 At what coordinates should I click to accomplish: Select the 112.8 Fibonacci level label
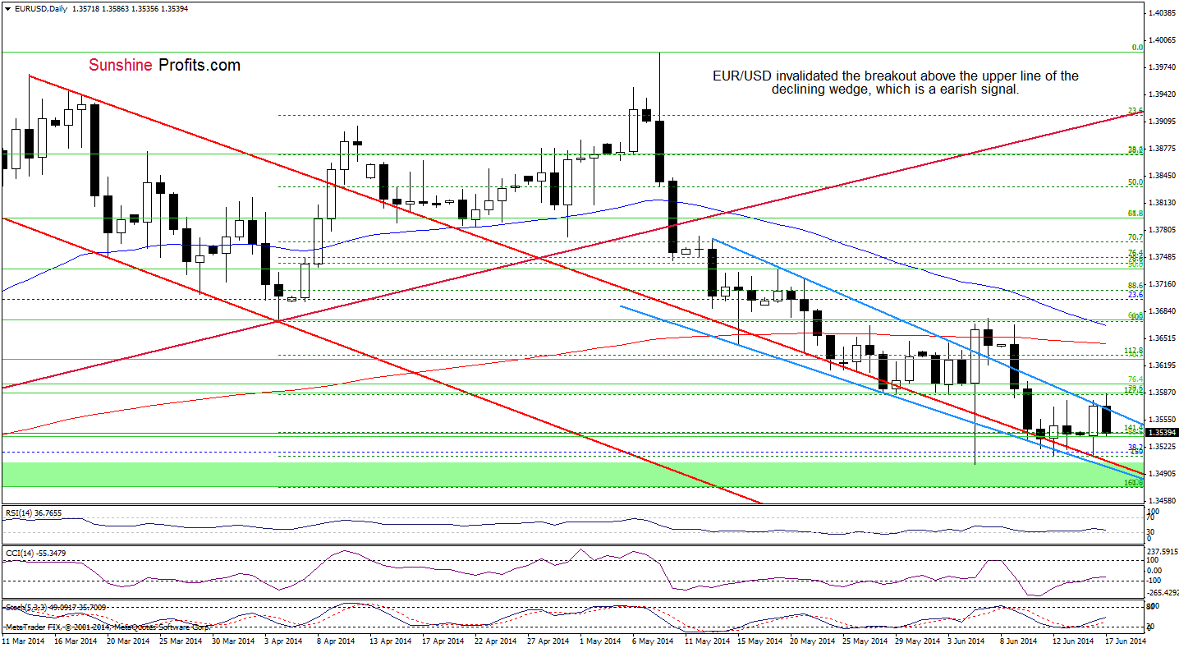click(1134, 351)
